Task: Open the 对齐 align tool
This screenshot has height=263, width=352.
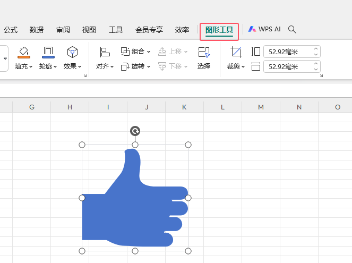Action: (x=105, y=58)
